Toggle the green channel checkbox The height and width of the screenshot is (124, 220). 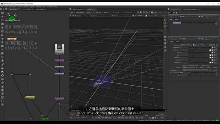pyautogui.click(x=194, y=45)
